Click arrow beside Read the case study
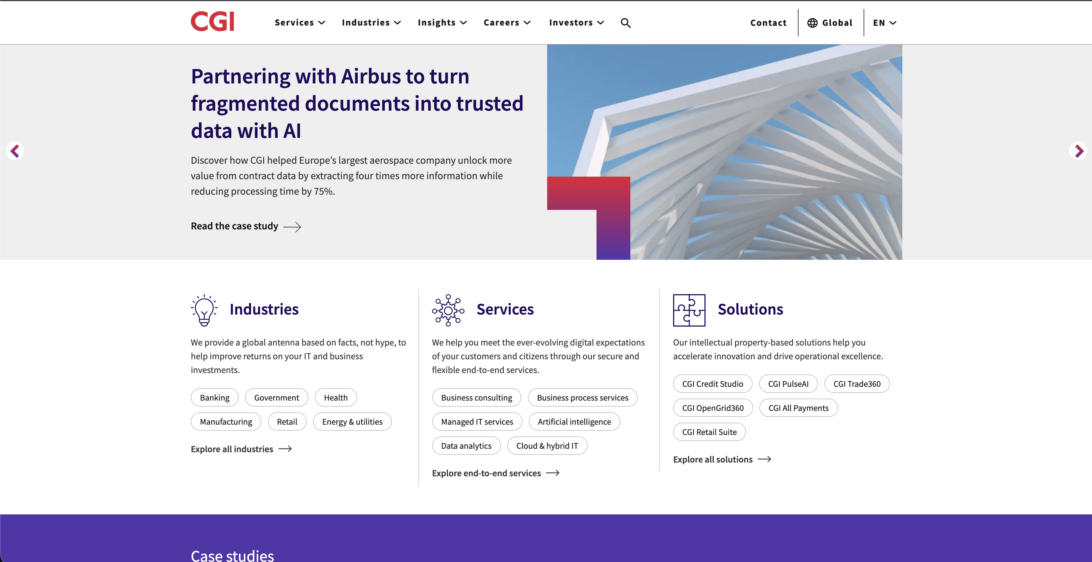Viewport: 1092px width, 562px height. click(x=292, y=227)
